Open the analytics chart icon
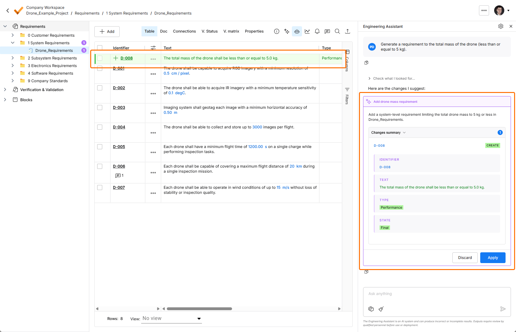516x332 pixels. 307,31
